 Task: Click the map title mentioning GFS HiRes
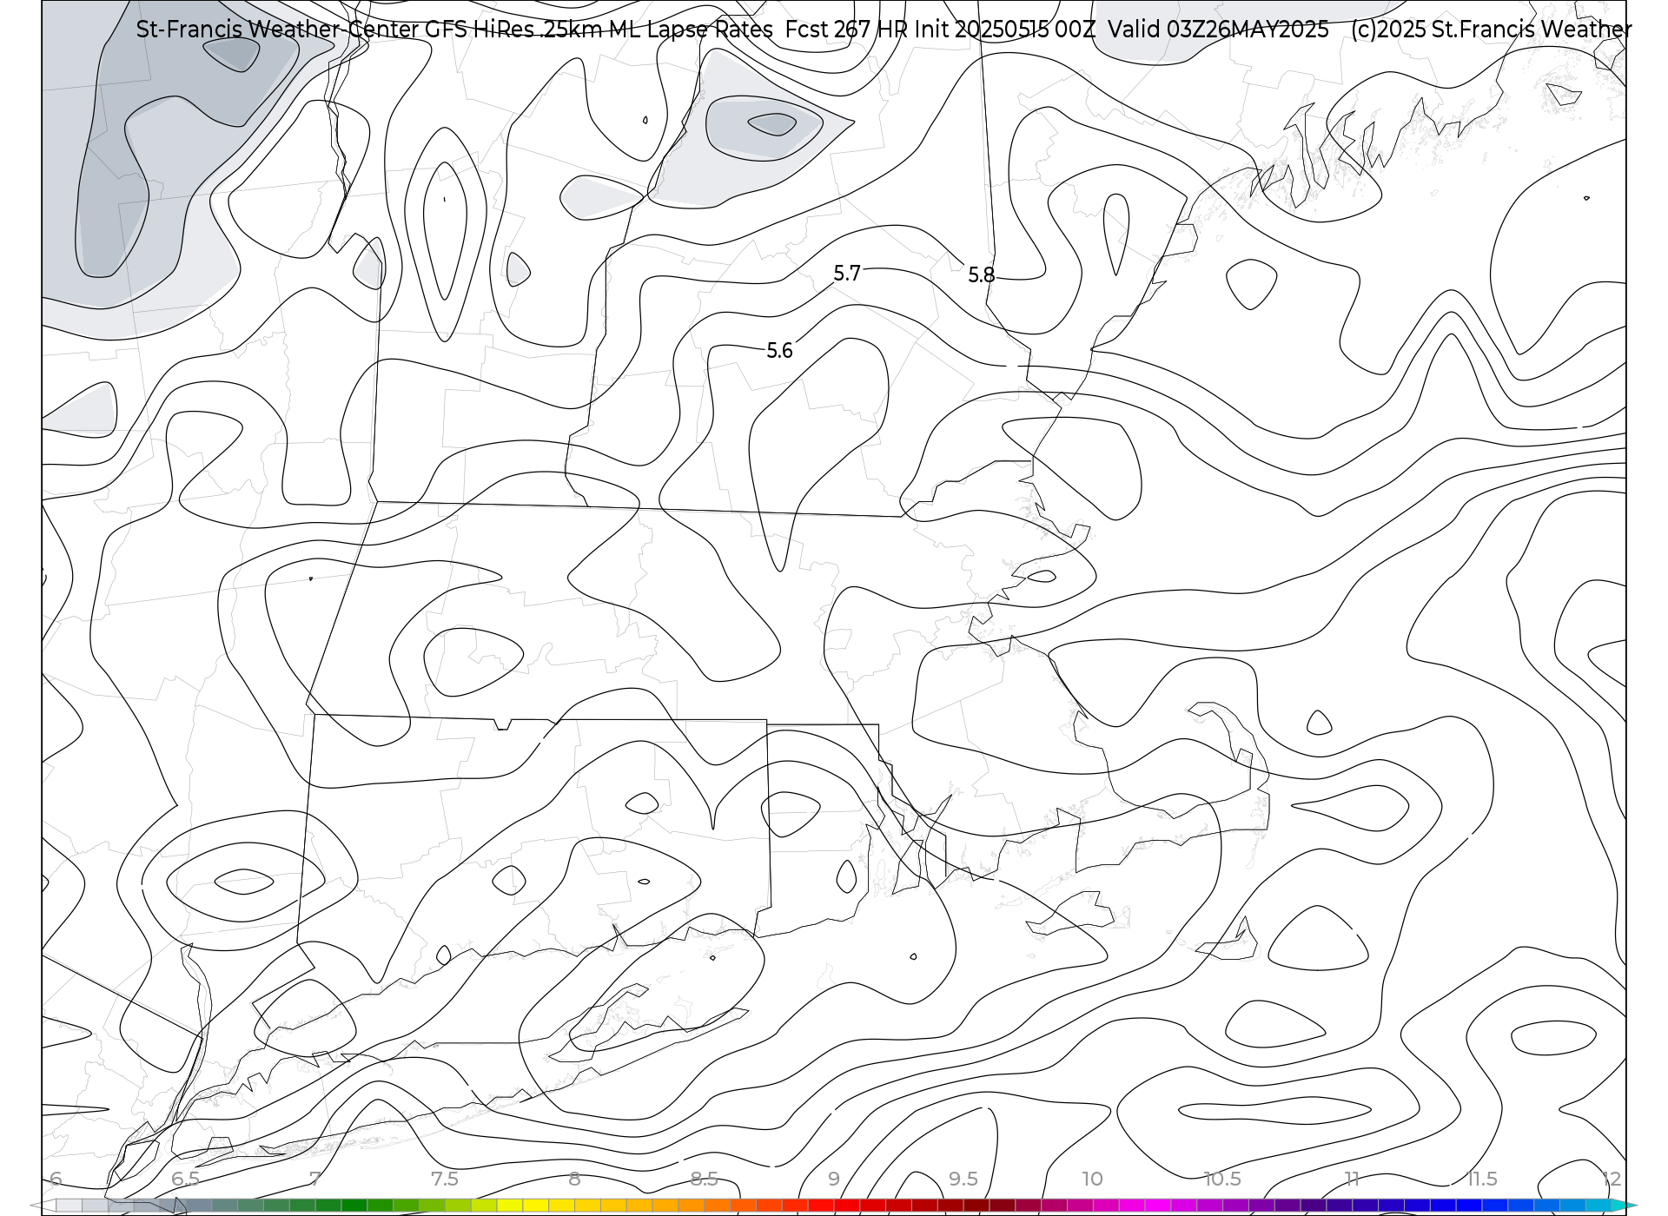click(454, 30)
